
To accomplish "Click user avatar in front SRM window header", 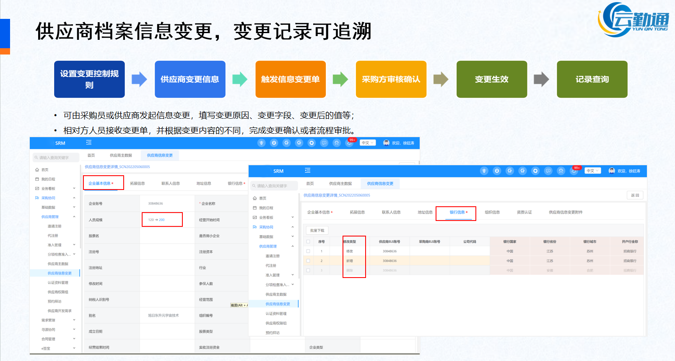I will [612, 171].
